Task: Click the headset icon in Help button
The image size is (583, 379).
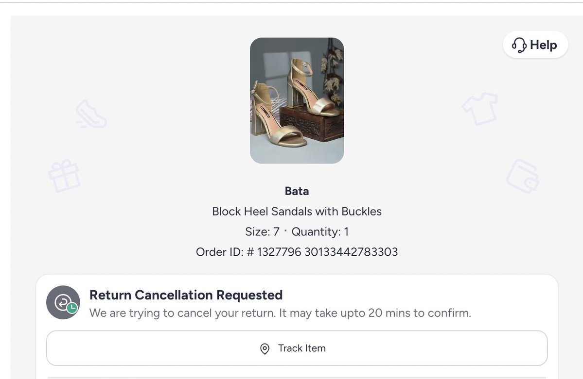Action: click(x=519, y=45)
